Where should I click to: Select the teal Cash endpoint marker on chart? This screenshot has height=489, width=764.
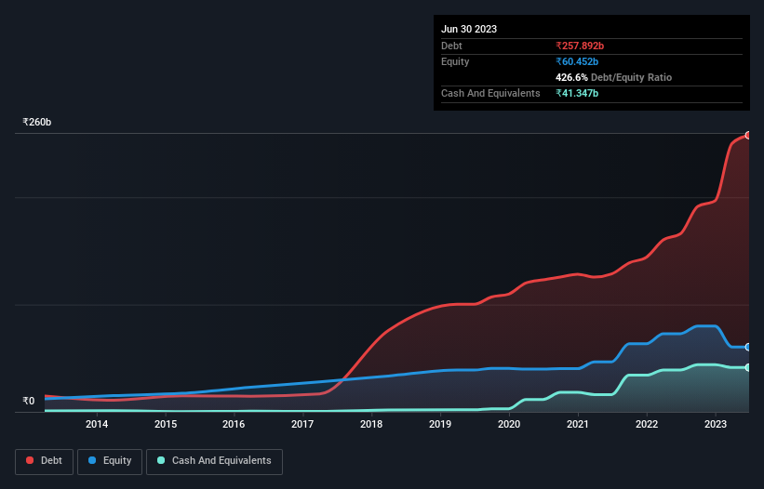coord(748,367)
